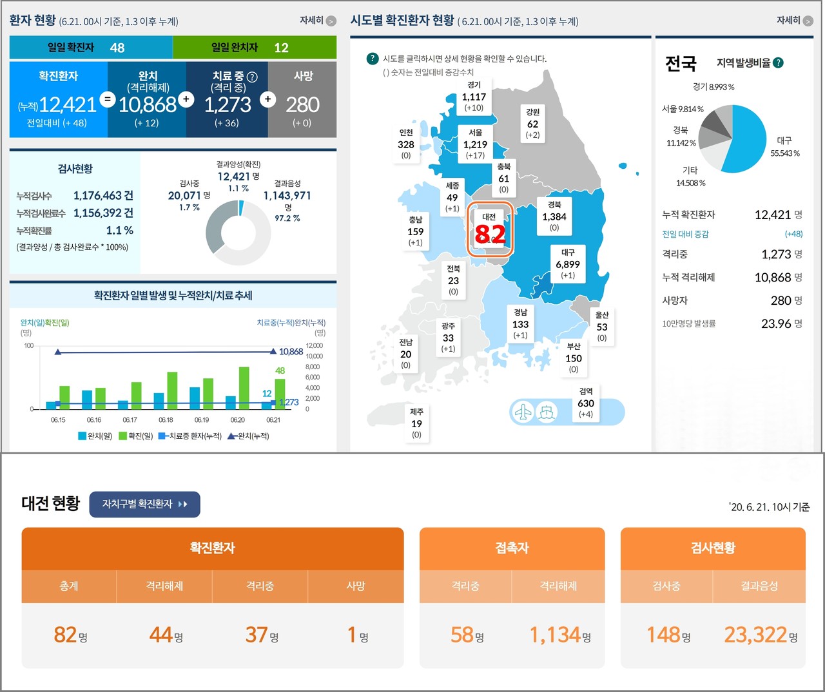Click the 확진(일) legend green swatch
Image resolution: width=825 pixels, height=692 pixels.
(x=123, y=436)
